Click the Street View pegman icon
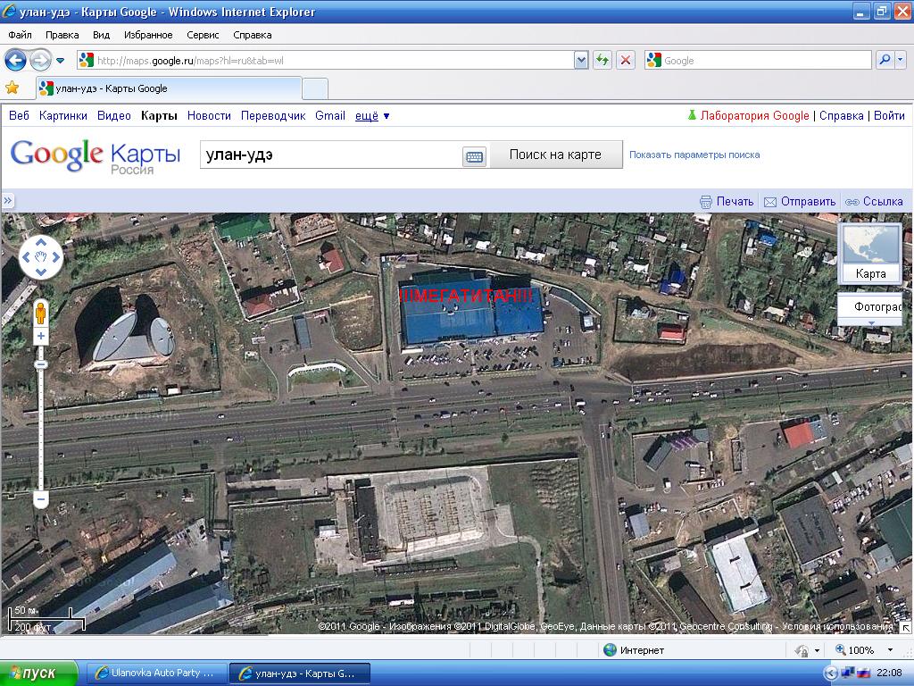This screenshot has height=686, width=914. tap(40, 314)
